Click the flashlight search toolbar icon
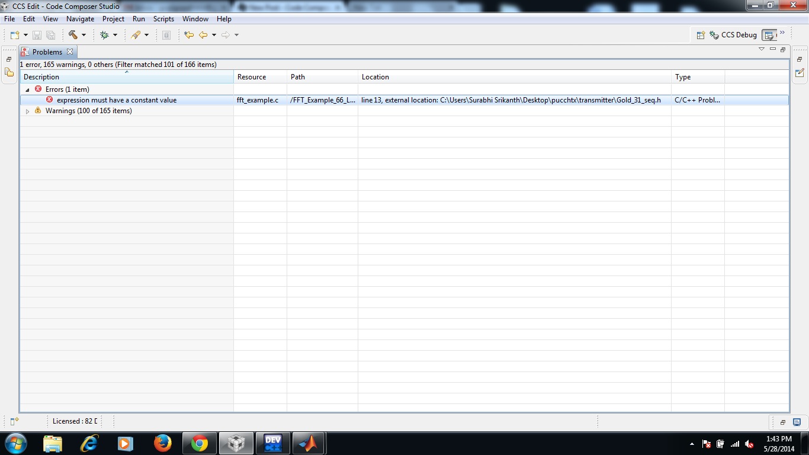 [136, 35]
